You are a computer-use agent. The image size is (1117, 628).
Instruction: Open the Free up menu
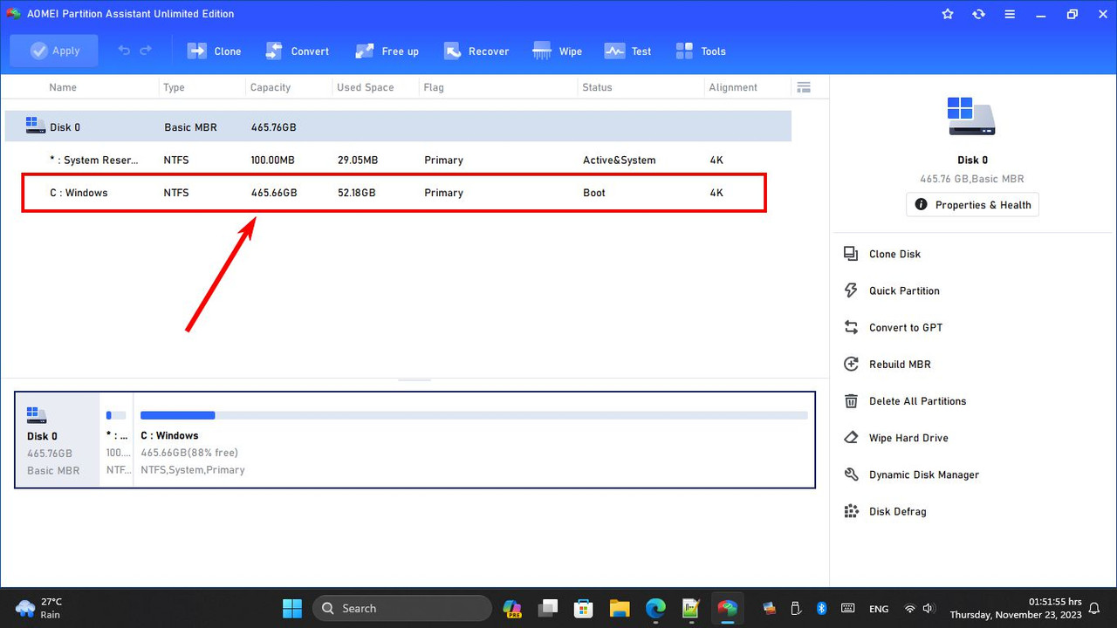(x=387, y=51)
